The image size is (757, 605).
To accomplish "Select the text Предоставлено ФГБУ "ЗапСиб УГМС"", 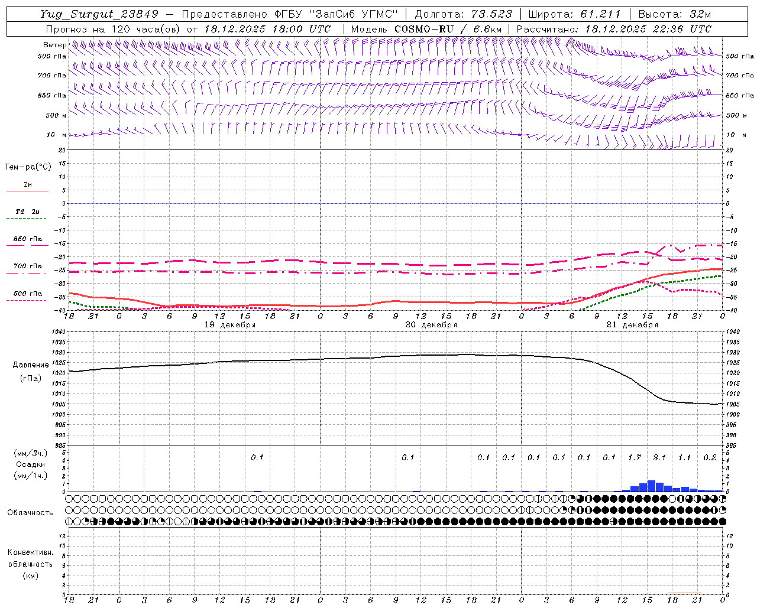I will pos(290,14).
